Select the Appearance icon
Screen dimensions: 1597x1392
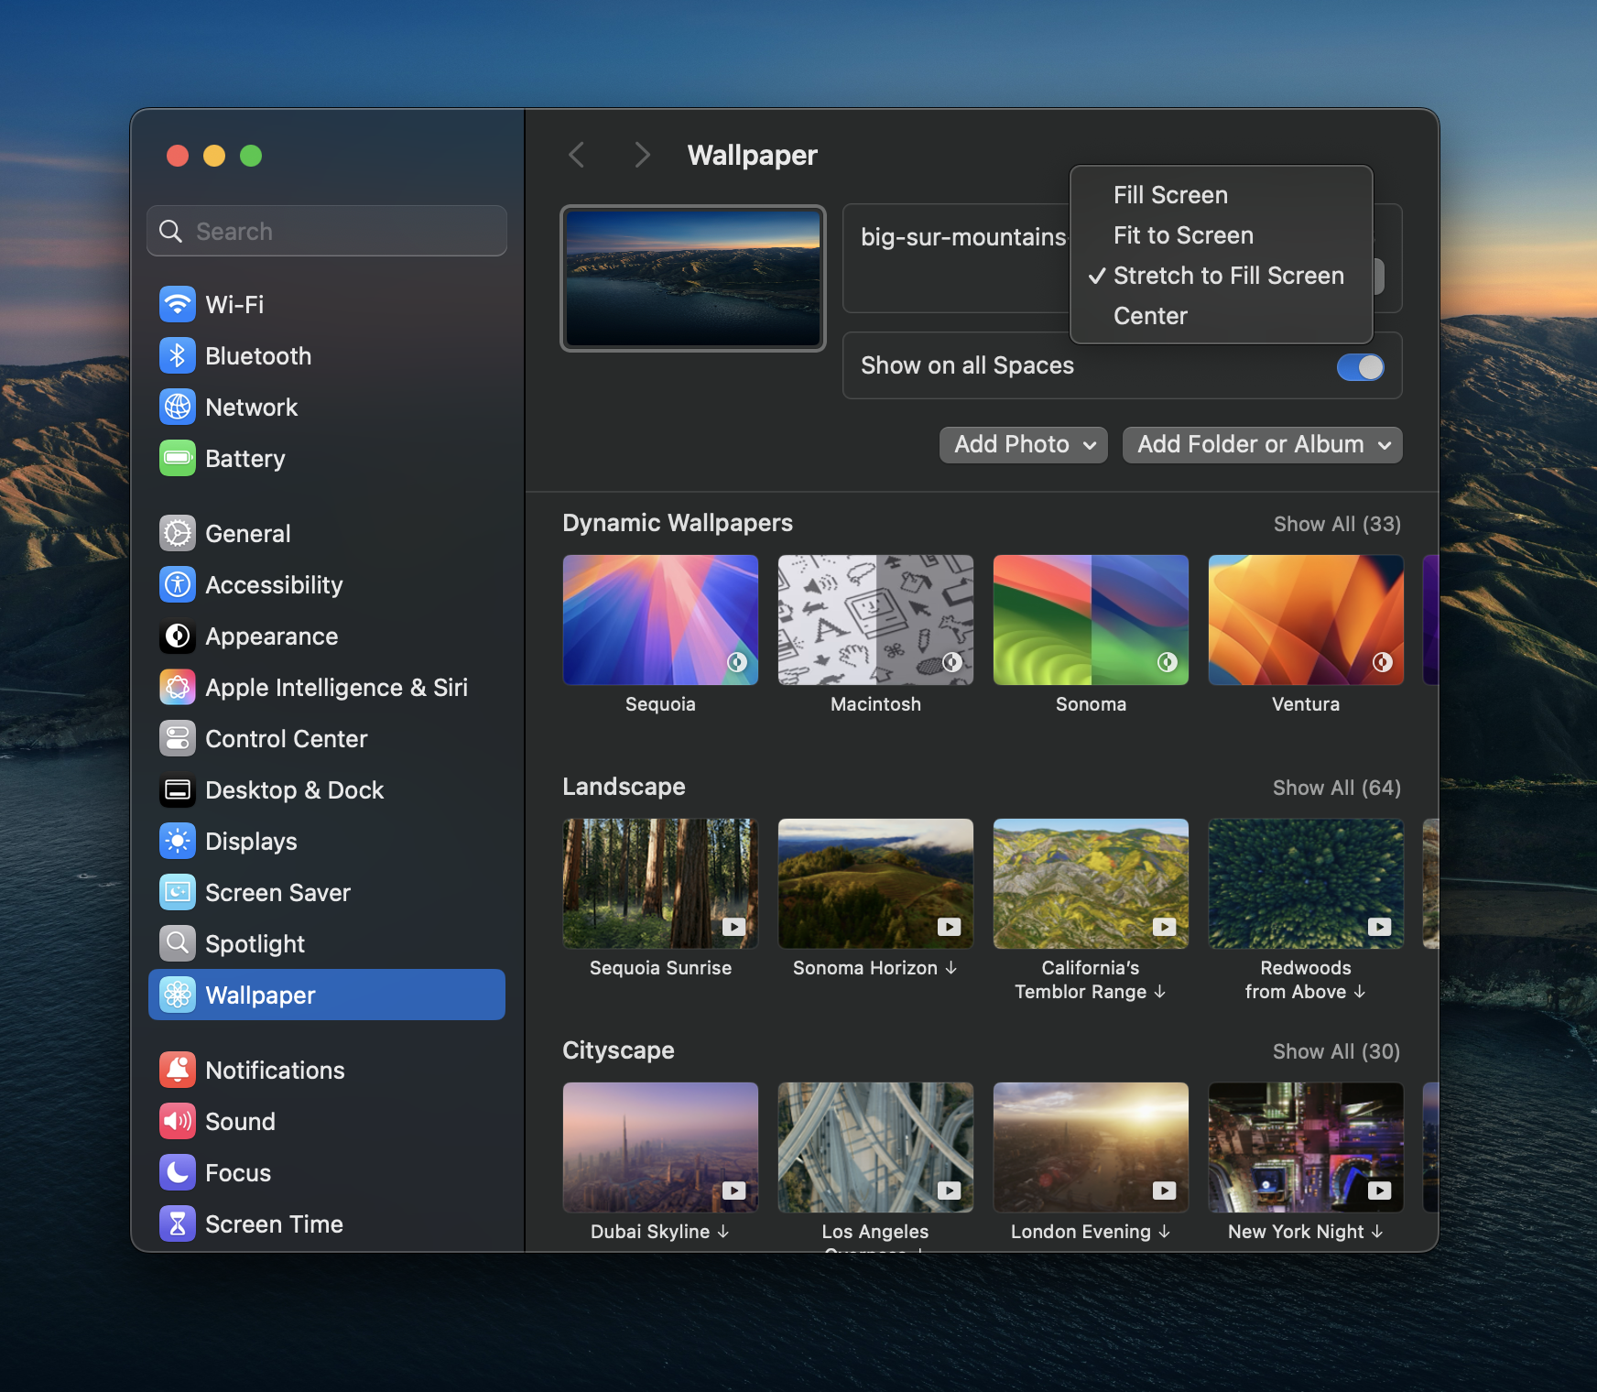click(x=178, y=636)
